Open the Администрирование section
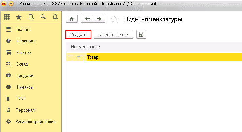Image resolution: width=242 pixels, height=132 pixels. coord(35,121)
